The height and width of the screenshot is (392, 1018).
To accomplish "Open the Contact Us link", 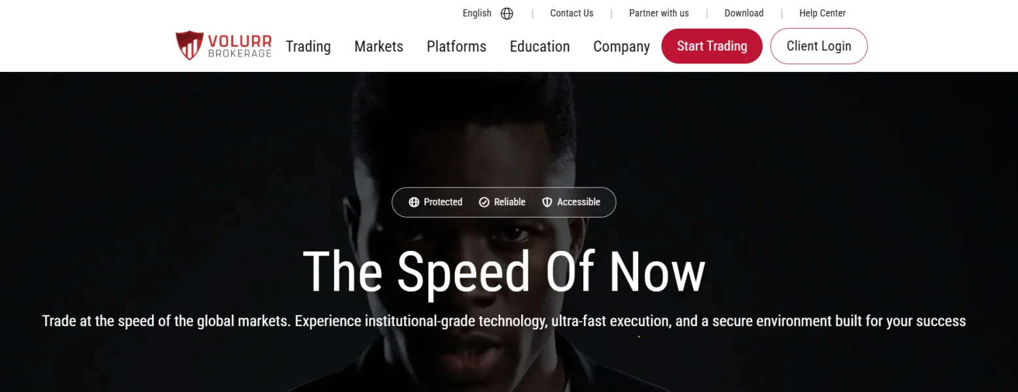I will [572, 13].
